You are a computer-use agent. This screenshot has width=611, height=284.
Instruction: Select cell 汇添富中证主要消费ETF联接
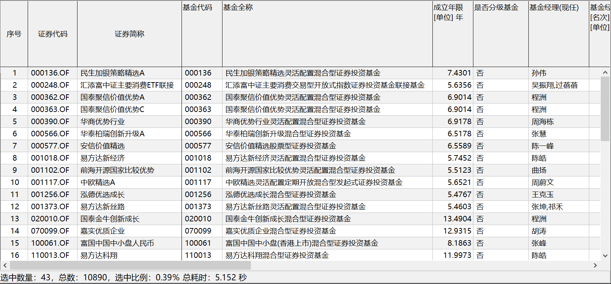point(130,85)
